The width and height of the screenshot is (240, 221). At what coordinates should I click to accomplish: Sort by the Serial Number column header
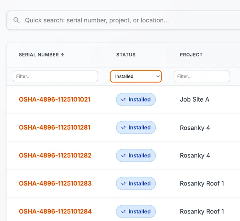pyautogui.click(x=38, y=54)
